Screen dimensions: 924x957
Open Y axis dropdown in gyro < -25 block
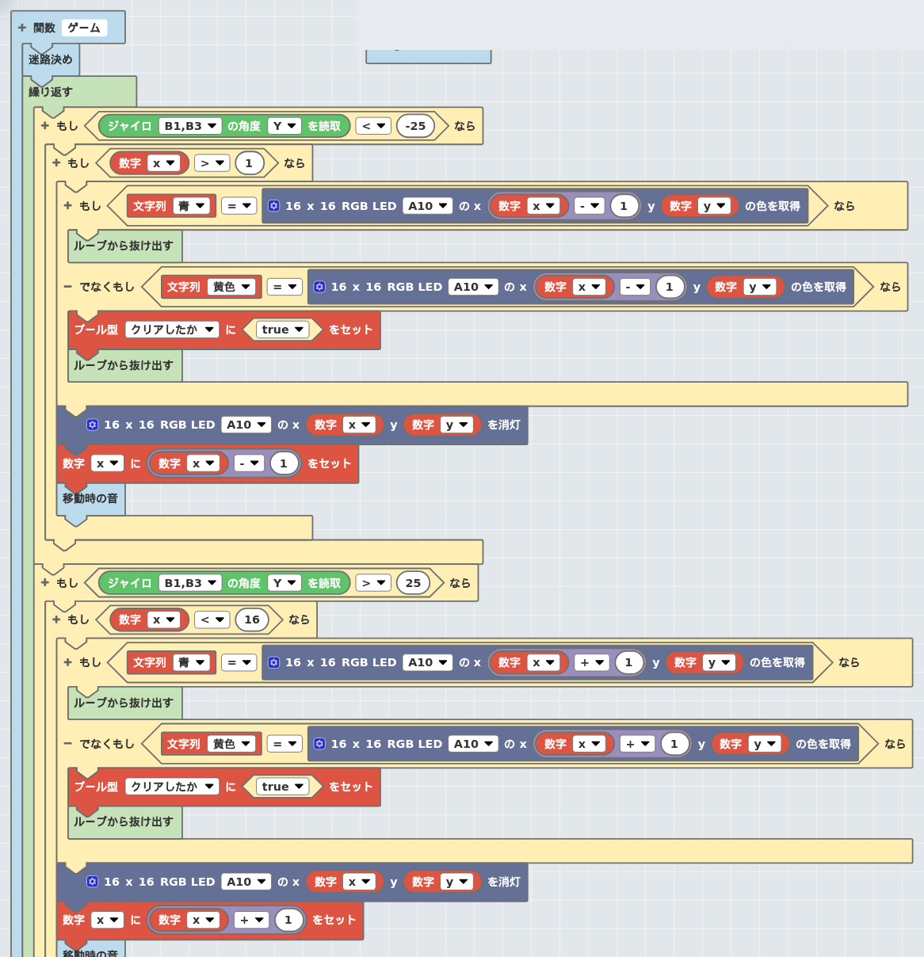(x=284, y=126)
